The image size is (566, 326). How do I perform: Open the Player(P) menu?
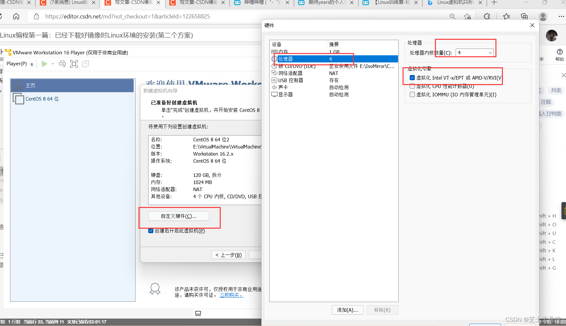pyautogui.click(x=17, y=64)
